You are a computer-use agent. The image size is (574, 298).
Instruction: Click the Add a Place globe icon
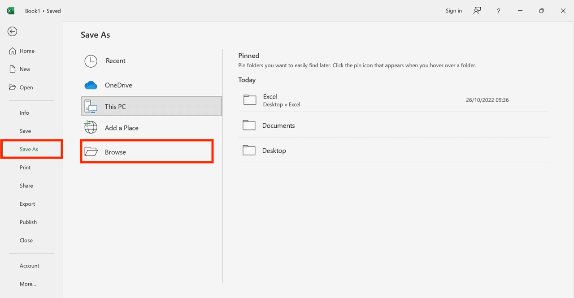[91, 127]
